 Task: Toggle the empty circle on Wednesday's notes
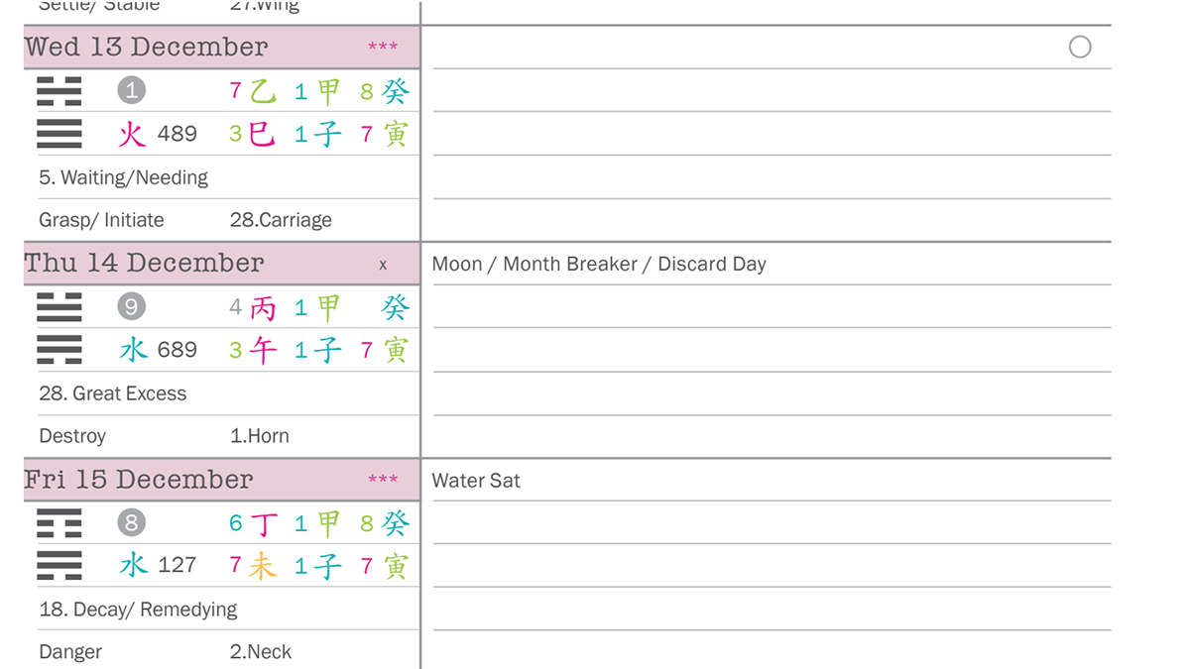point(1080,47)
